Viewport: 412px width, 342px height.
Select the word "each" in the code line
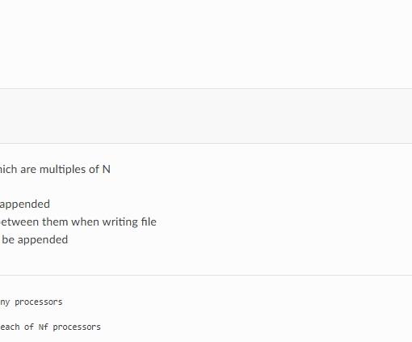(x=10, y=327)
